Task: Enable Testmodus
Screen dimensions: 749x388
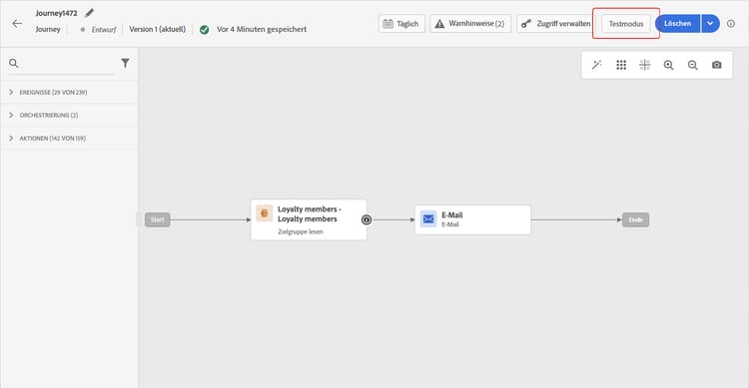Action: (x=626, y=23)
